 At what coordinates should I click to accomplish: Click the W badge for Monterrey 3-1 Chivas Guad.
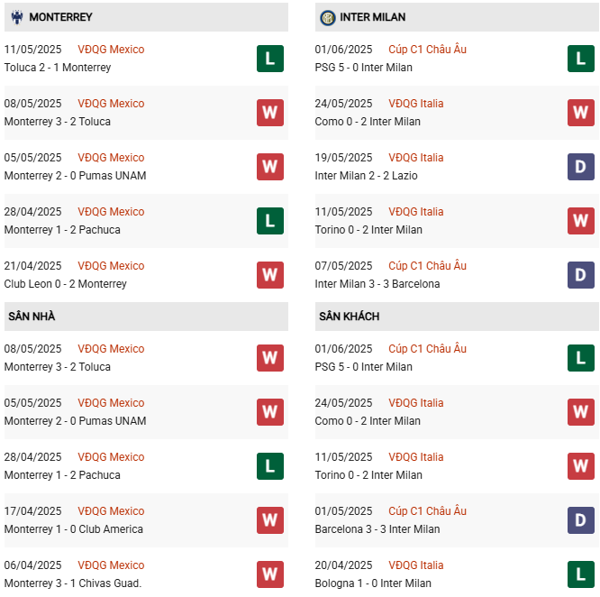(269, 574)
